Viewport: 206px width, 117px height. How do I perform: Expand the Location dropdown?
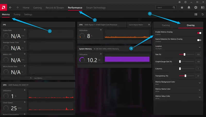[x=178, y=47]
